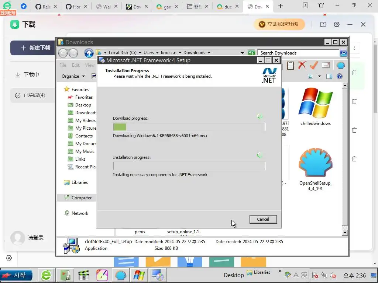Click the red X Delete toolbar icon

click(x=302, y=65)
